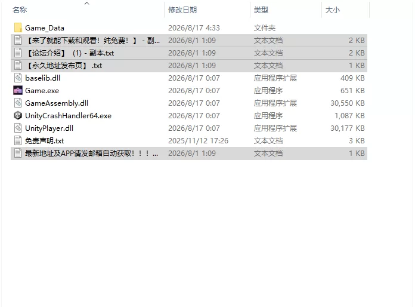Sort by 类型 column header
Viewport: 415px width, 307px height.
(x=261, y=10)
